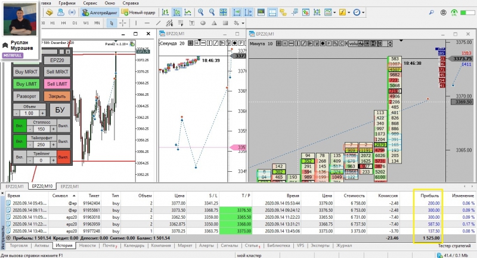The height and width of the screenshot is (258, 477).
Task: Select the trendline tool
Action: point(158,23)
